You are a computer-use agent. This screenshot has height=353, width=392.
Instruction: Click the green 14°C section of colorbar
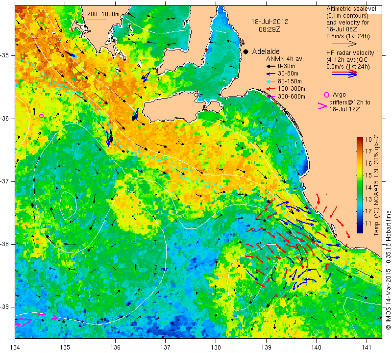coord(360,187)
